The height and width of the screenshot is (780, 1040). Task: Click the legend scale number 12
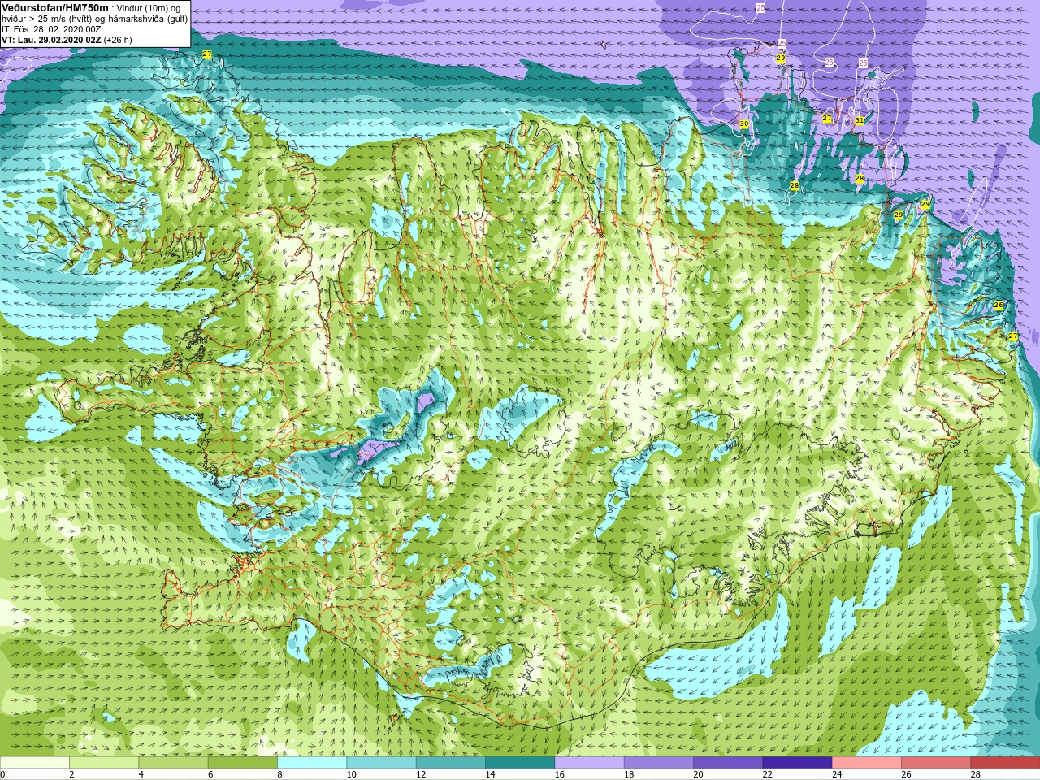tap(420, 774)
